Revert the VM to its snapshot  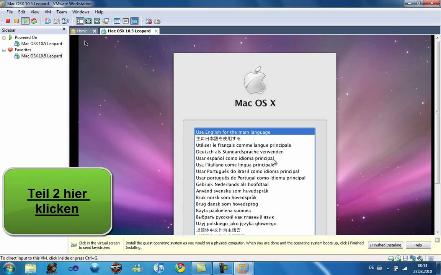point(57,21)
